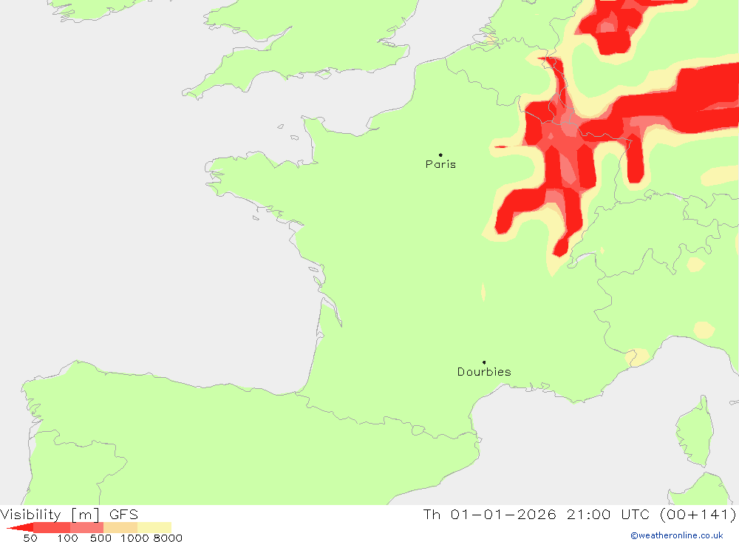Click the 100–500 m legend color swatch
The height and width of the screenshot is (542, 739).
tap(86, 527)
